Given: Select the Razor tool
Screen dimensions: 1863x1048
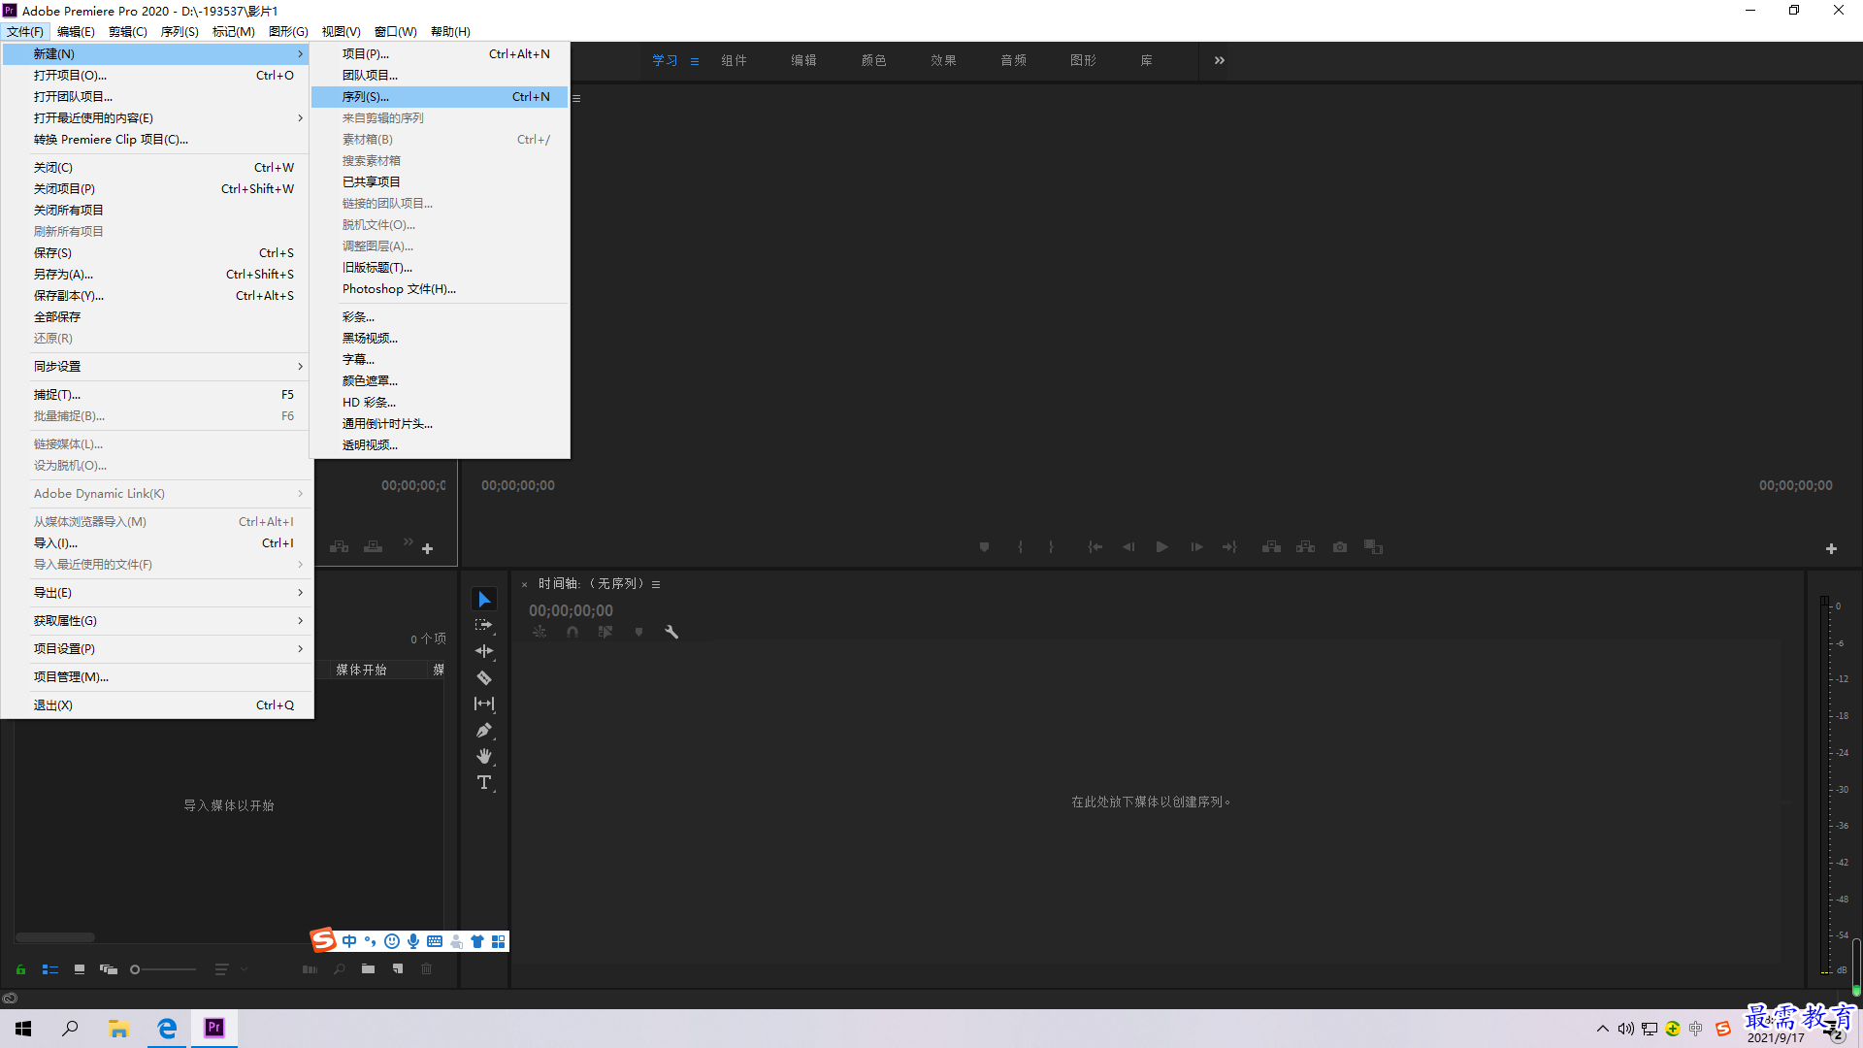Looking at the screenshot, I should click(484, 677).
